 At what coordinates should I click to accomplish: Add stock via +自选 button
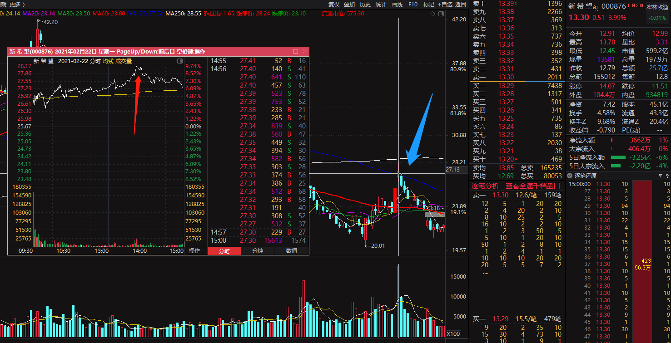[445, 4]
